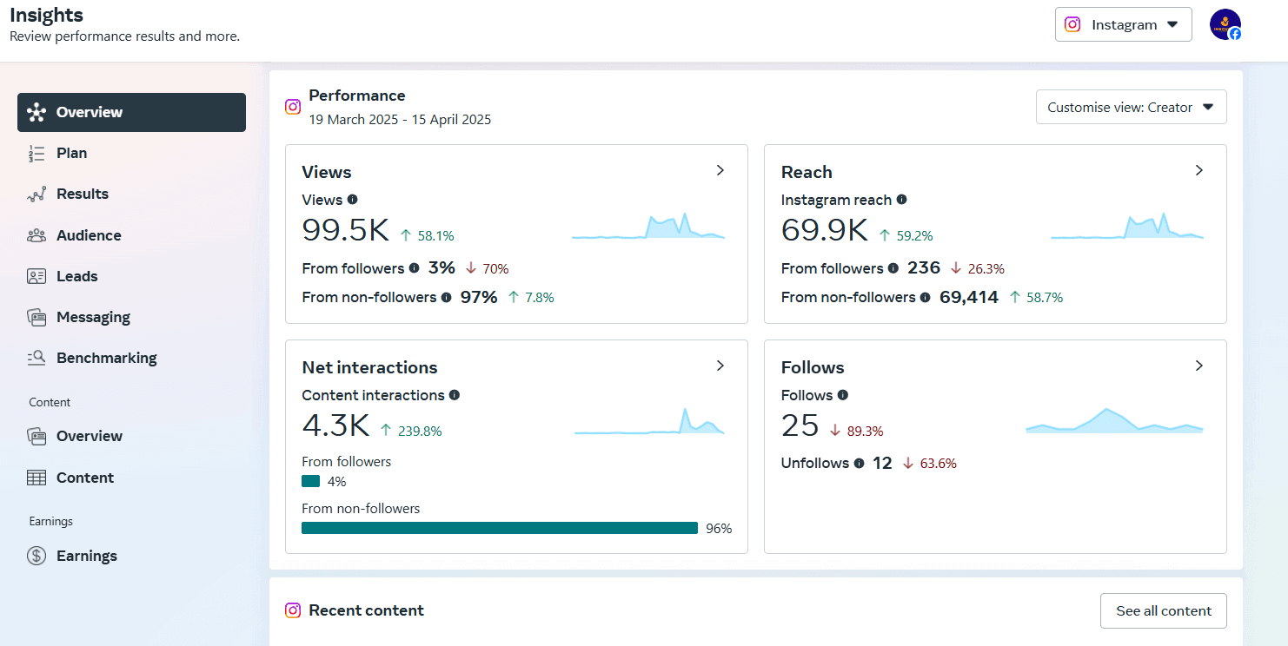Screen dimensions: 1288x646
Task: Click the Plan icon in sidebar
Action: 37,154
